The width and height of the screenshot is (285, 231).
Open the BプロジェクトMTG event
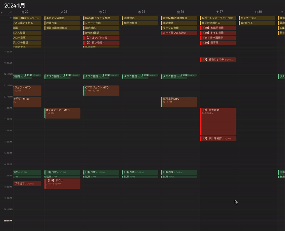coord(62,113)
